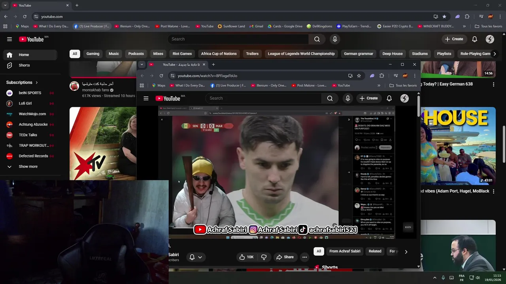Click search field in back YouTube window
The image size is (506, 284).
pyautogui.click(x=238, y=39)
